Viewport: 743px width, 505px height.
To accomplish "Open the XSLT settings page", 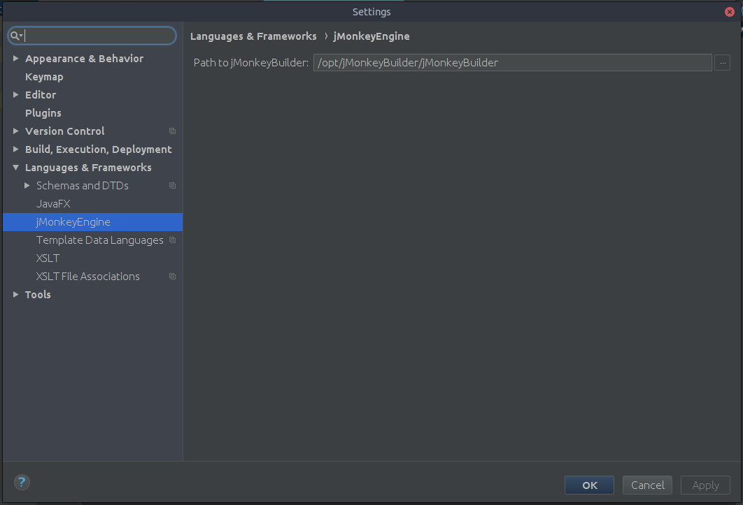I will 48,258.
